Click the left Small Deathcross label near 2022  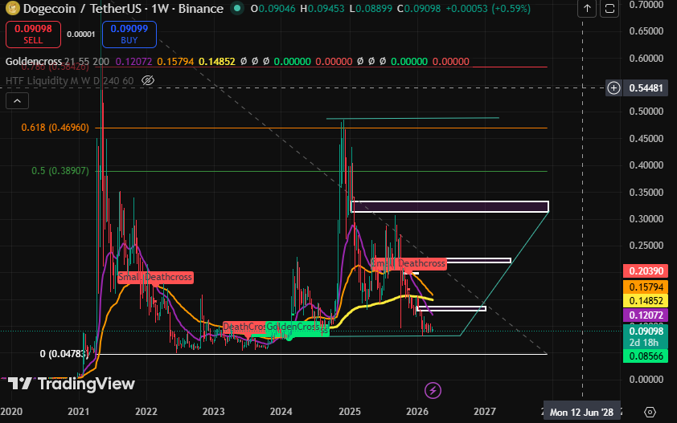click(x=155, y=277)
